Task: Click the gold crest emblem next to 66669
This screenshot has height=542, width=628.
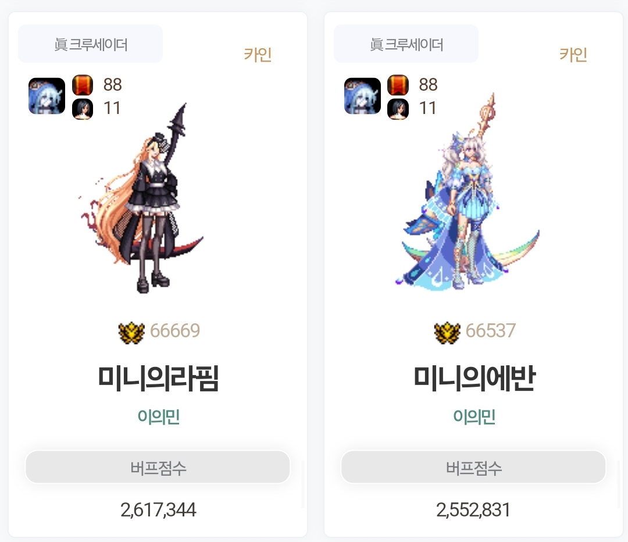Action: pos(131,333)
